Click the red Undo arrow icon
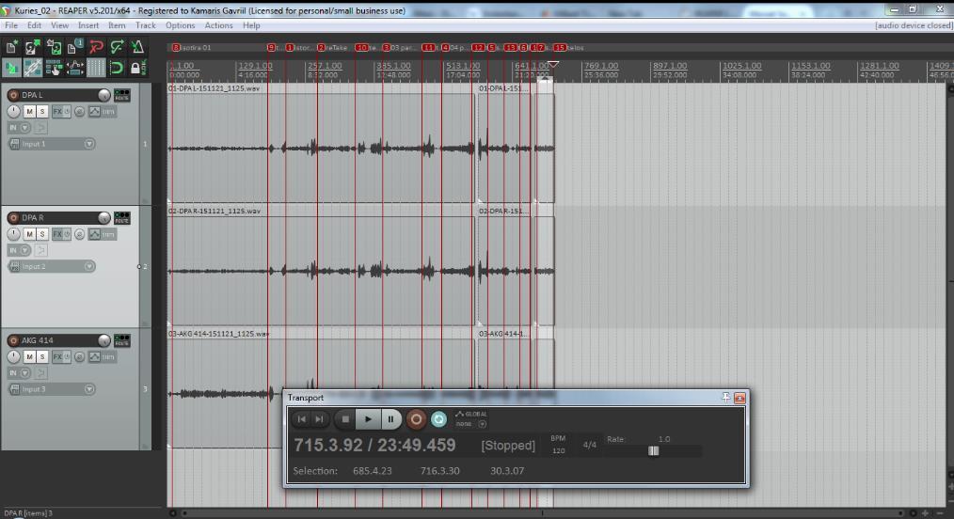 tap(96, 47)
